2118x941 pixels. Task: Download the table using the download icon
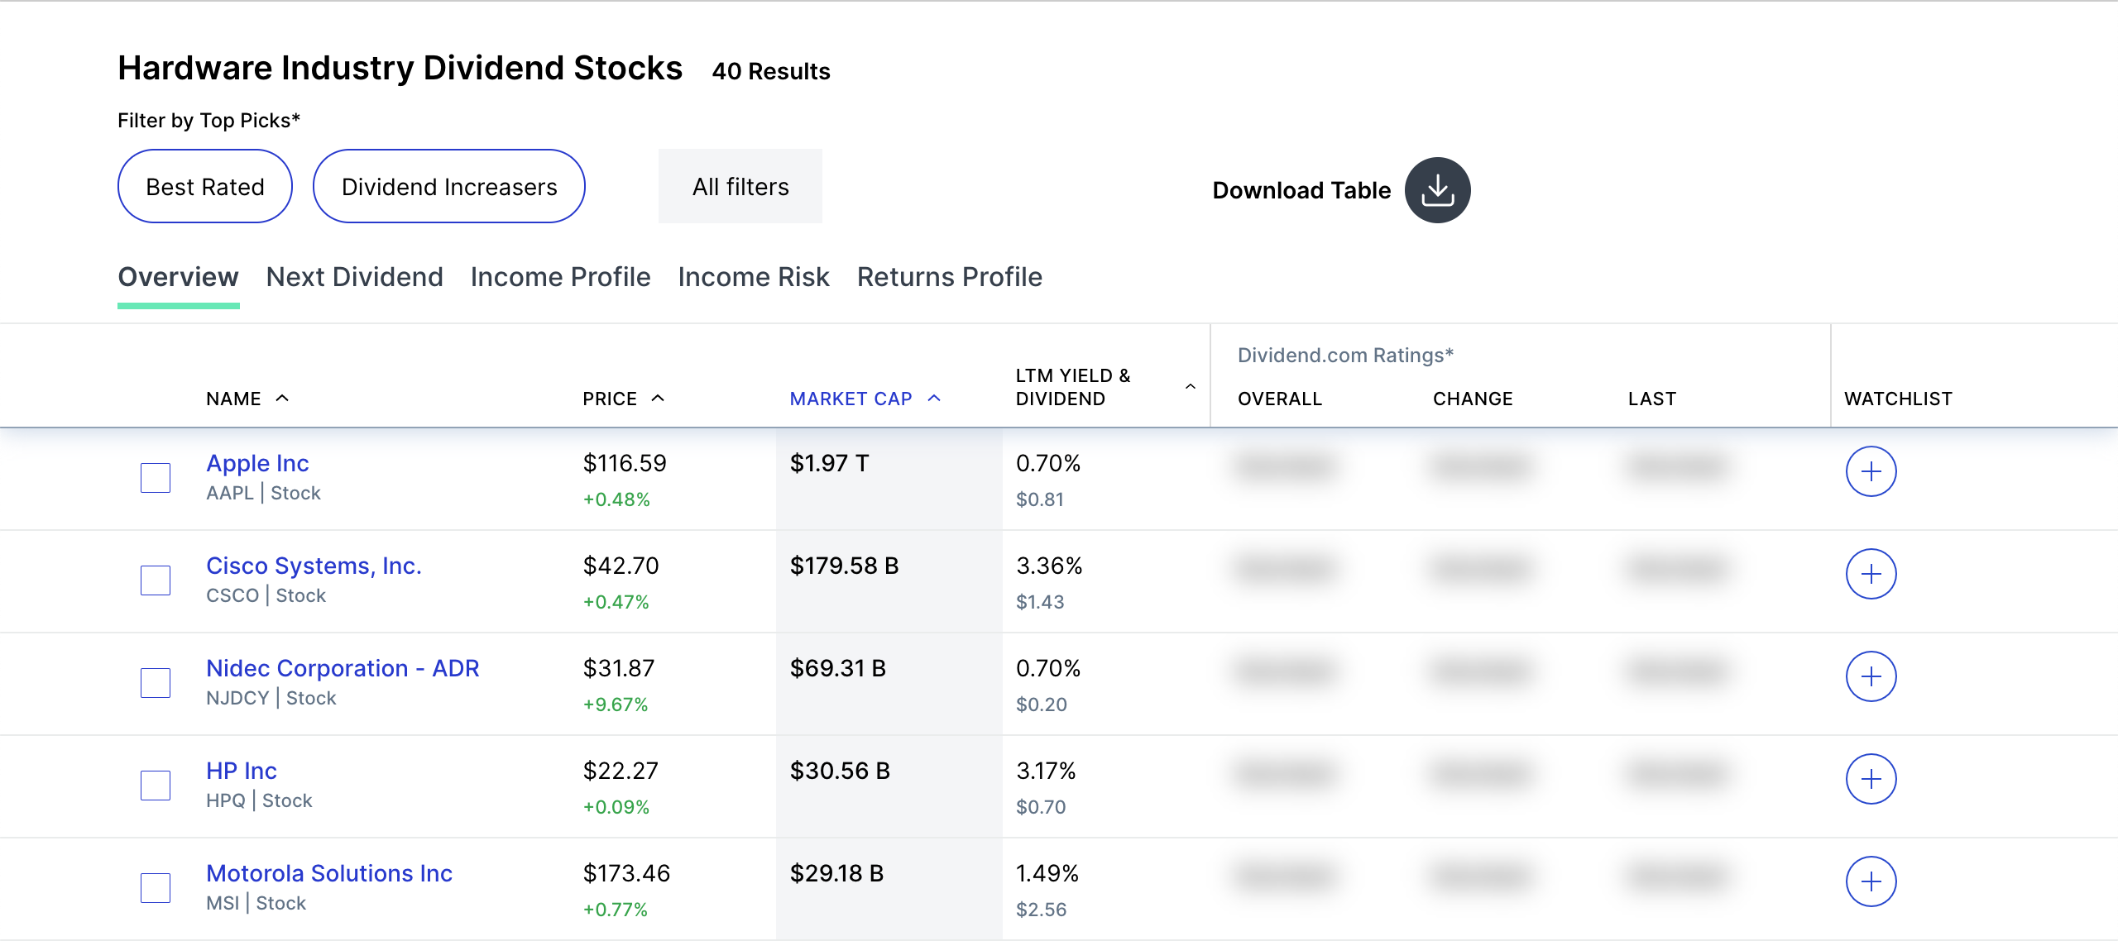(x=1437, y=189)
